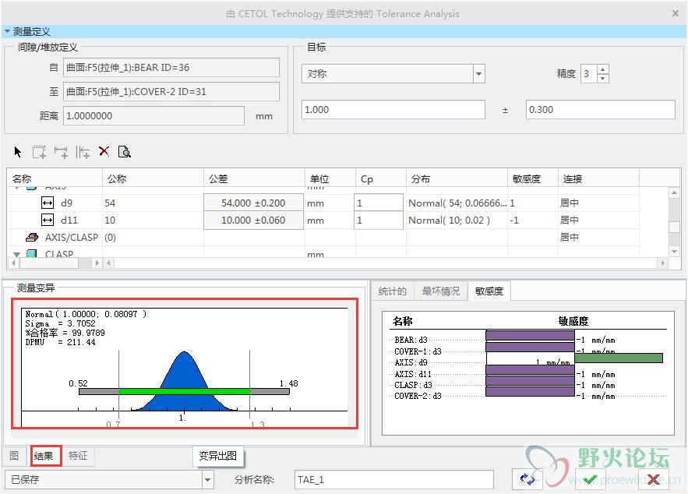Screen dimensions: 688x494
Task: Collapse the CLASP tree node
Action: tap(16, 255)
